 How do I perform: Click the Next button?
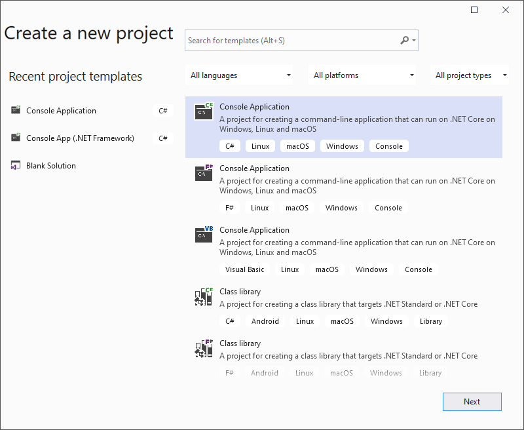tap(472, 402)
